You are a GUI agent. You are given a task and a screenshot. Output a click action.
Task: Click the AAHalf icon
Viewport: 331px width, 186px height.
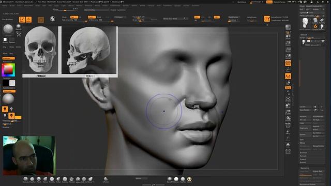(x=288, y=56)
